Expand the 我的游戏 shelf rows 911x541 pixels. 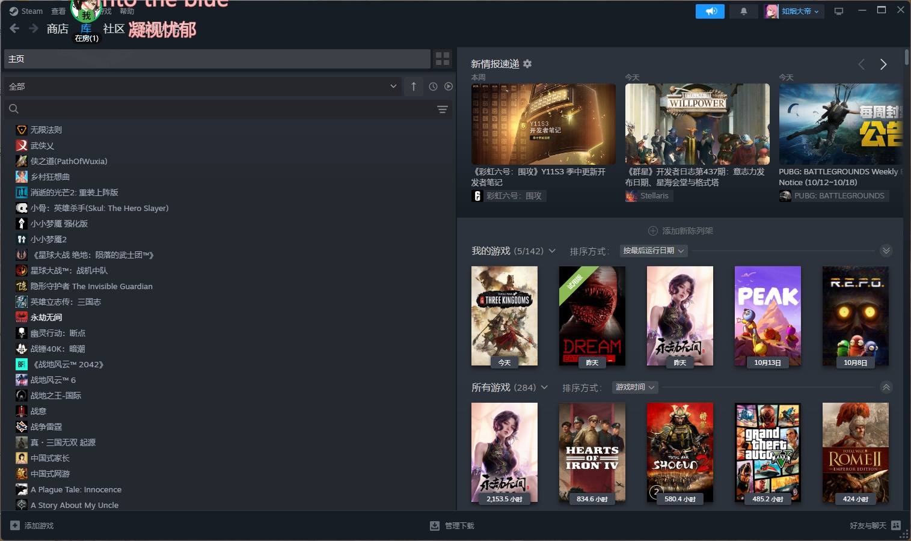coord(886,251)
